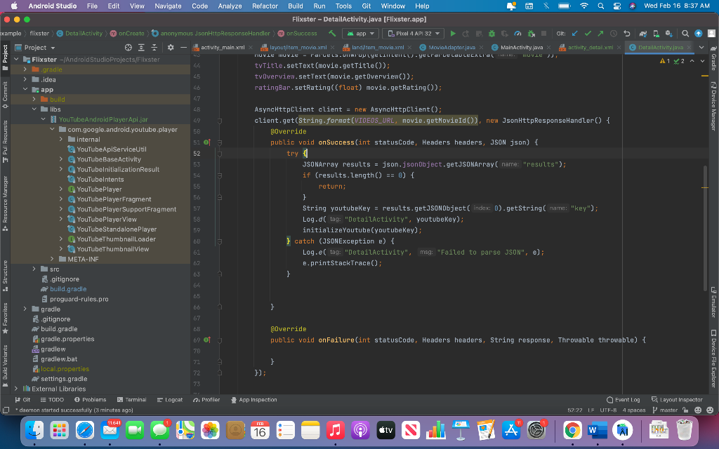The height and width of the screenshot is (449, 719).
Task: Toggle the Commit tool window tab
Action: click(5, 95)
